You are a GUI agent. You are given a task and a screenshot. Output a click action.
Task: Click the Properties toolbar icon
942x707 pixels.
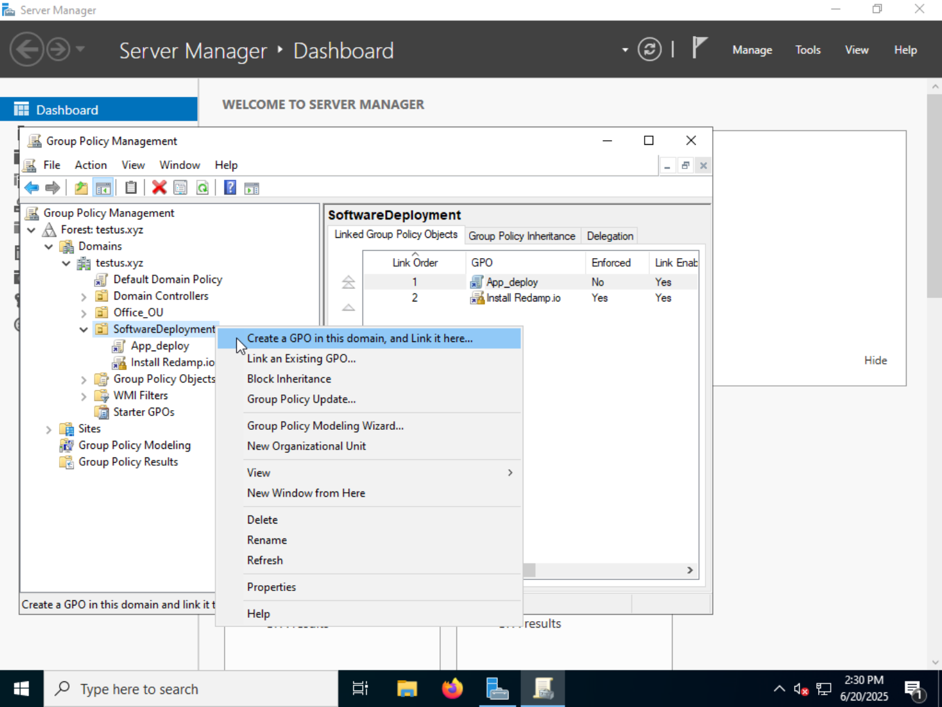coord(180,188)
